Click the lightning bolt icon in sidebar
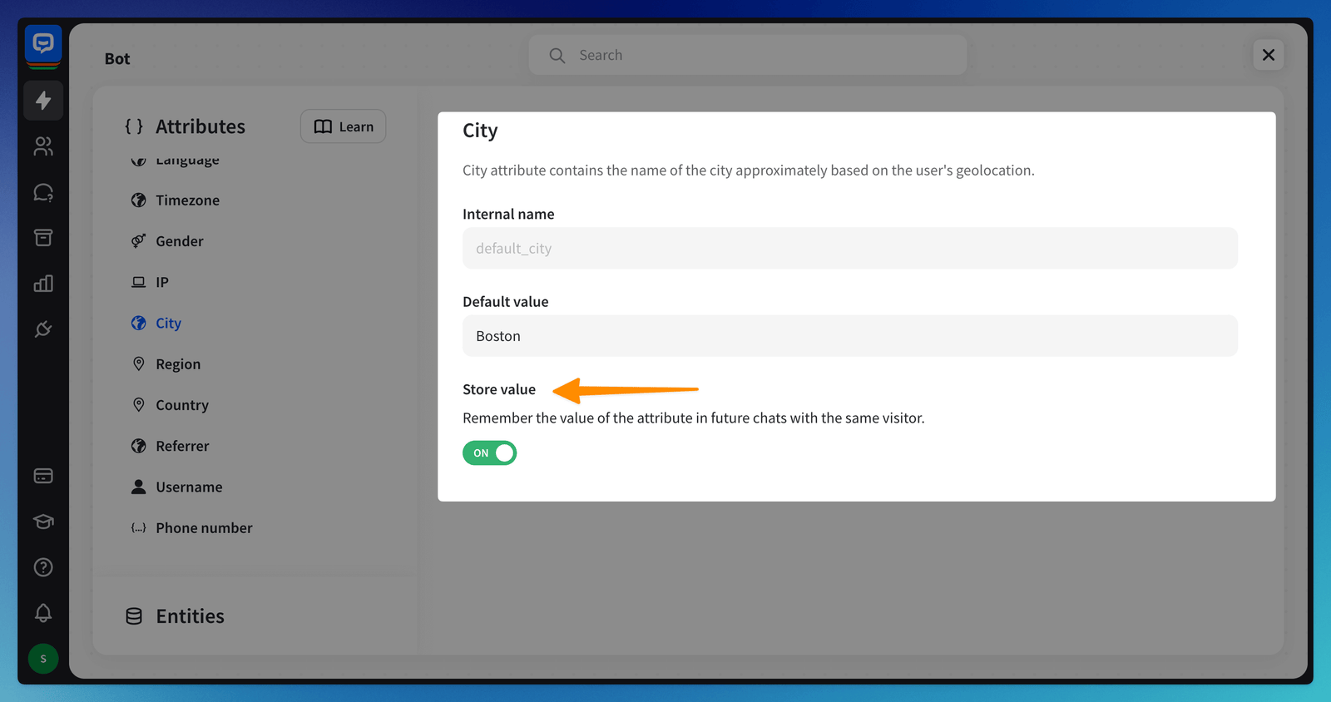This screenshot has width=1331, height=702. [43, 101]
